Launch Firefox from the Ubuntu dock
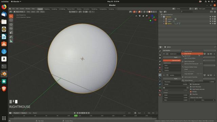The width and height of the screenshot is (217, 122). pyautogui.click(x=4, y=7)
